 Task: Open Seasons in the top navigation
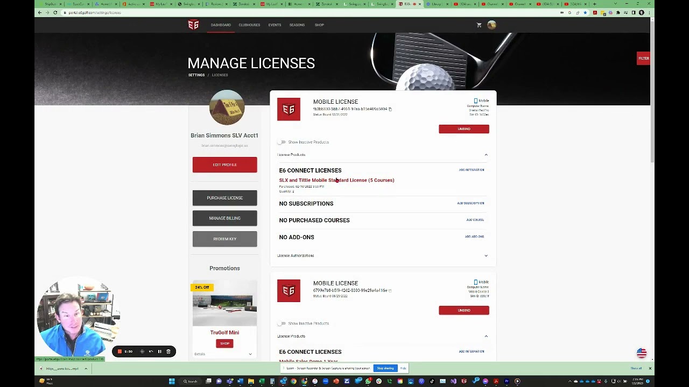tap(297, 25)
